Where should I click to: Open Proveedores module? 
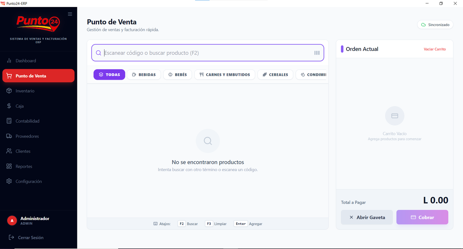38,136
